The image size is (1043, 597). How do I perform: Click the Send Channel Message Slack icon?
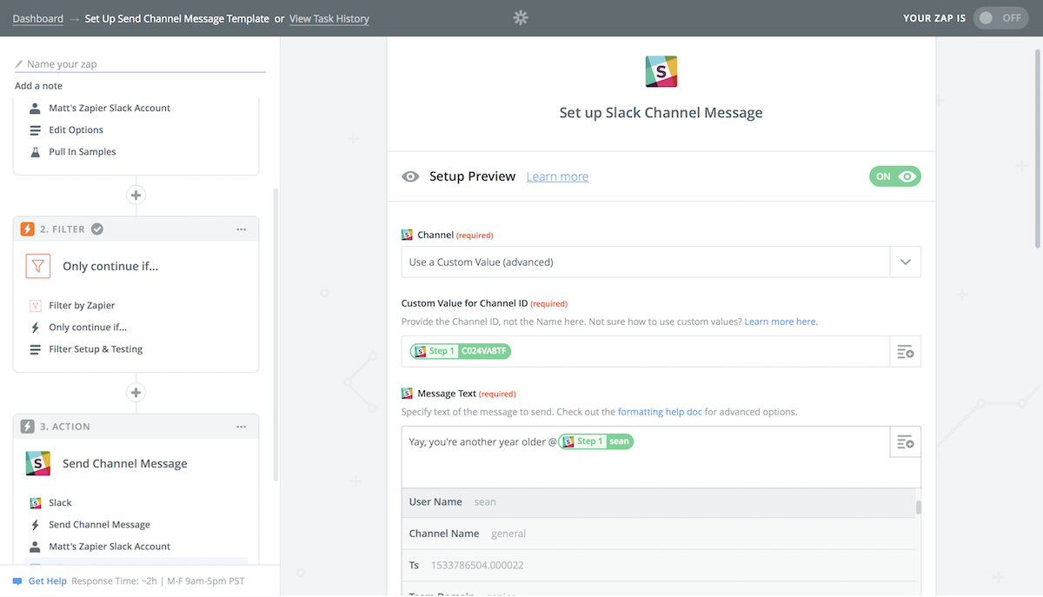37,463
